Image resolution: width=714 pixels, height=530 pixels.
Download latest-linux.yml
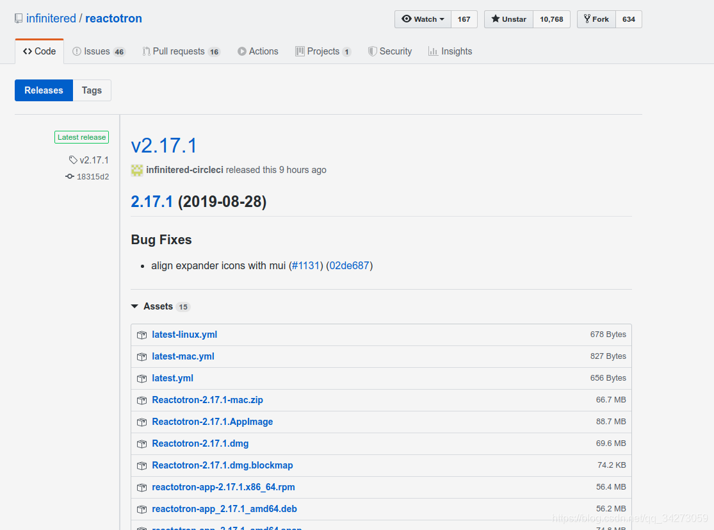[184, 335]
